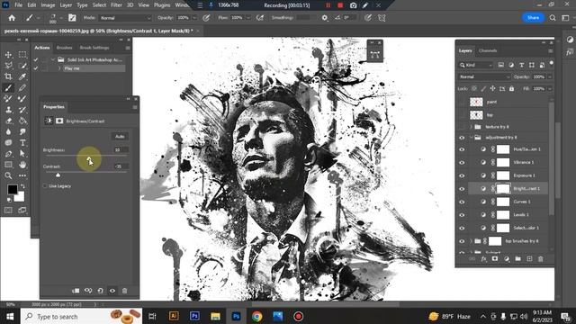
Task: Open the File menu
Action: [18, 5]
